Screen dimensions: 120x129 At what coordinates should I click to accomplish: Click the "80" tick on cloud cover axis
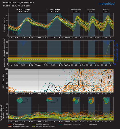(x=7, y=74)
